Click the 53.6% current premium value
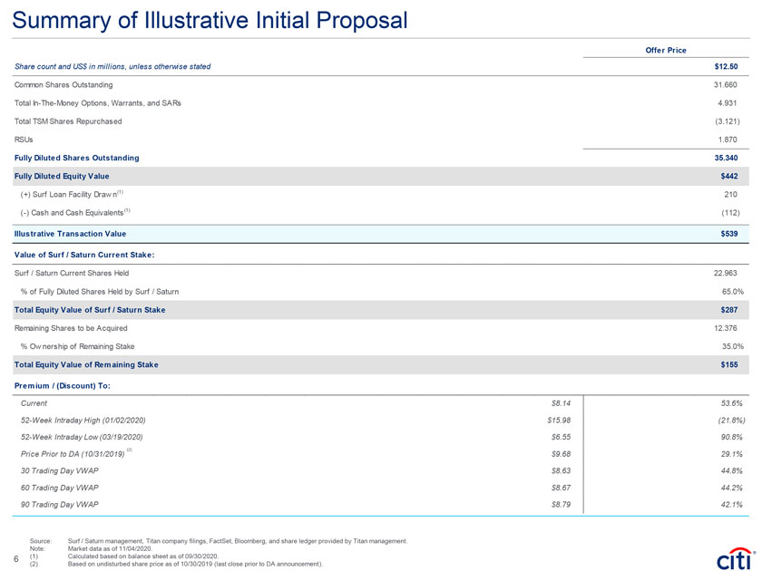Viewport: 762px width, 571px height. point(730,402)
